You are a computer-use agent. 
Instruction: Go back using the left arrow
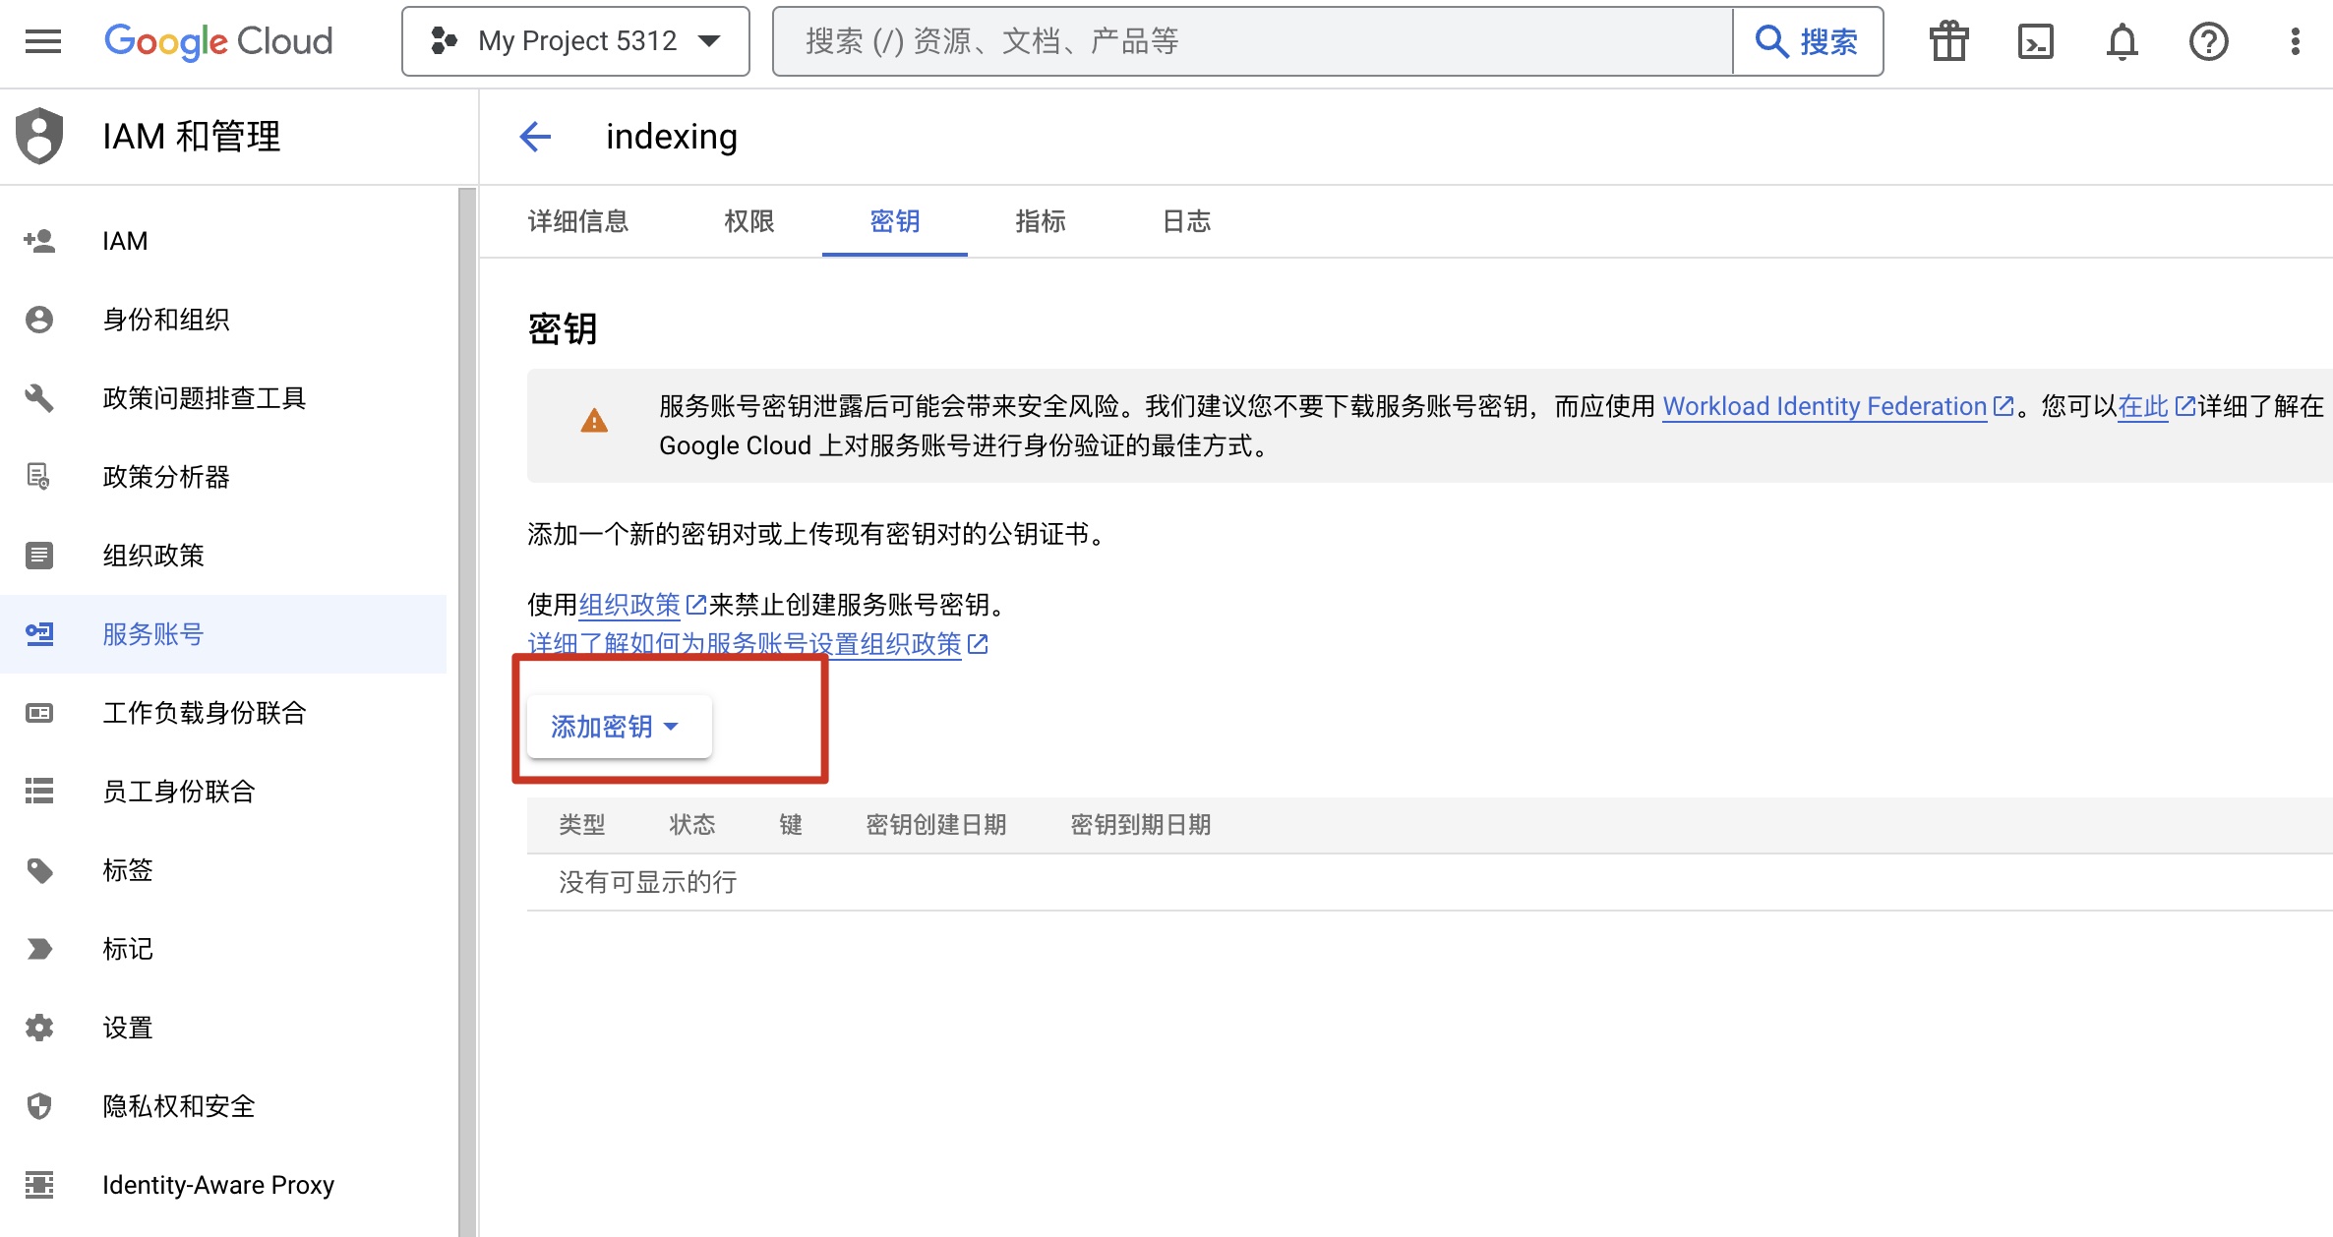[x=535, y=137]
